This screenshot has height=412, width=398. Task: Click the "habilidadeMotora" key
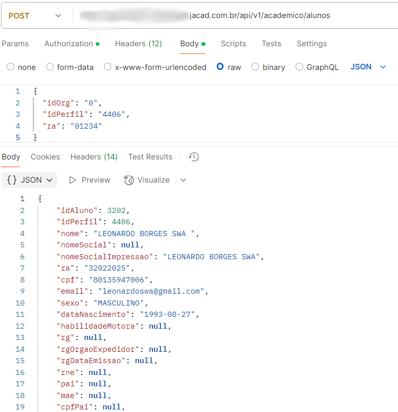tap(98, 326)
